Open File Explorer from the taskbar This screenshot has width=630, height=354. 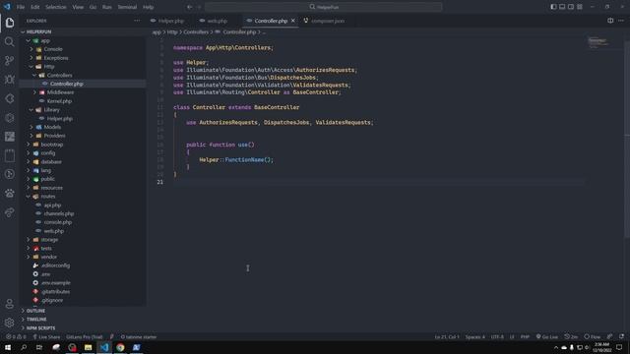point(88,347)
